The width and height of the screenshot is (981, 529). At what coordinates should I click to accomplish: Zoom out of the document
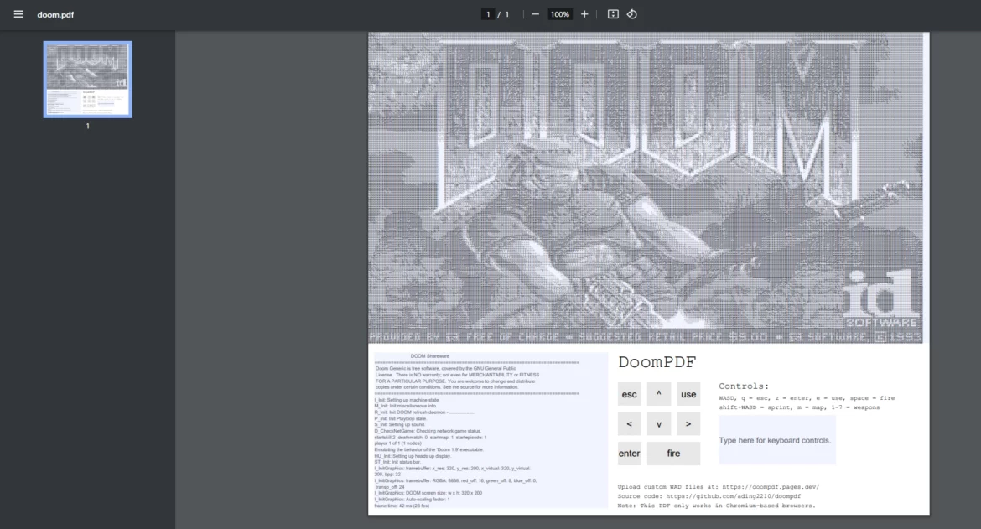[x=534, y=13]
